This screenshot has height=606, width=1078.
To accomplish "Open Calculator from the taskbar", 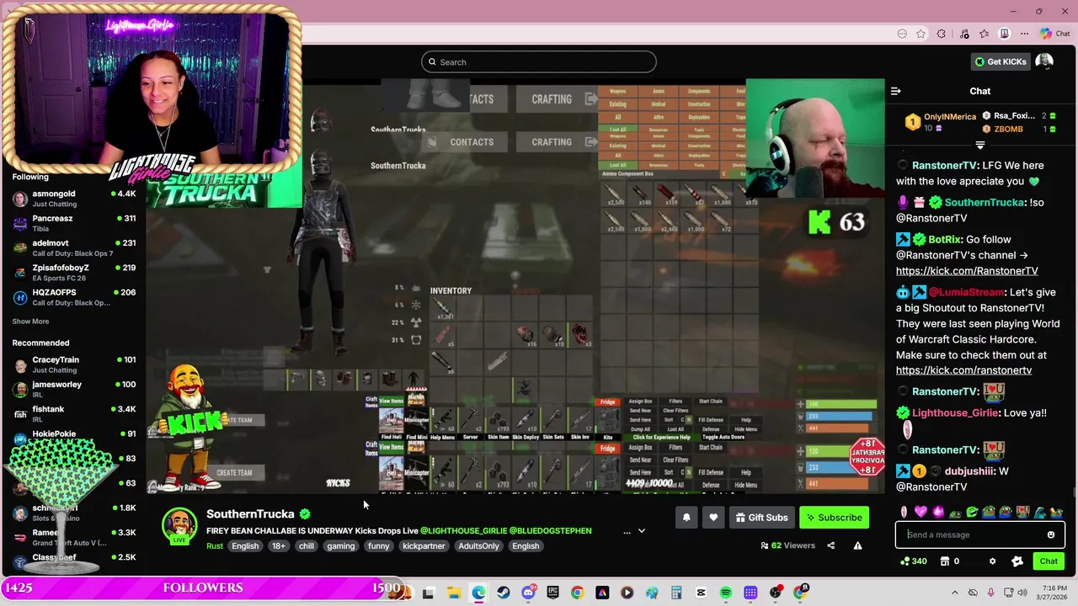I will [676, 593].
